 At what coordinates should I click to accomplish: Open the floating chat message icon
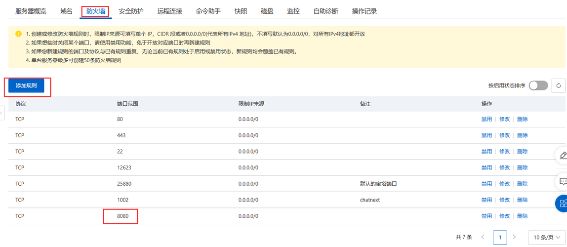[563, 181]
